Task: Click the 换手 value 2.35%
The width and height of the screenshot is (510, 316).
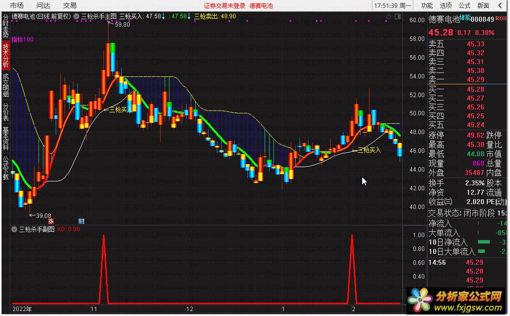Action: [x=475, y=183]
